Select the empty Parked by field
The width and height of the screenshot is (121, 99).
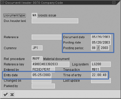[x=43, y=86]
